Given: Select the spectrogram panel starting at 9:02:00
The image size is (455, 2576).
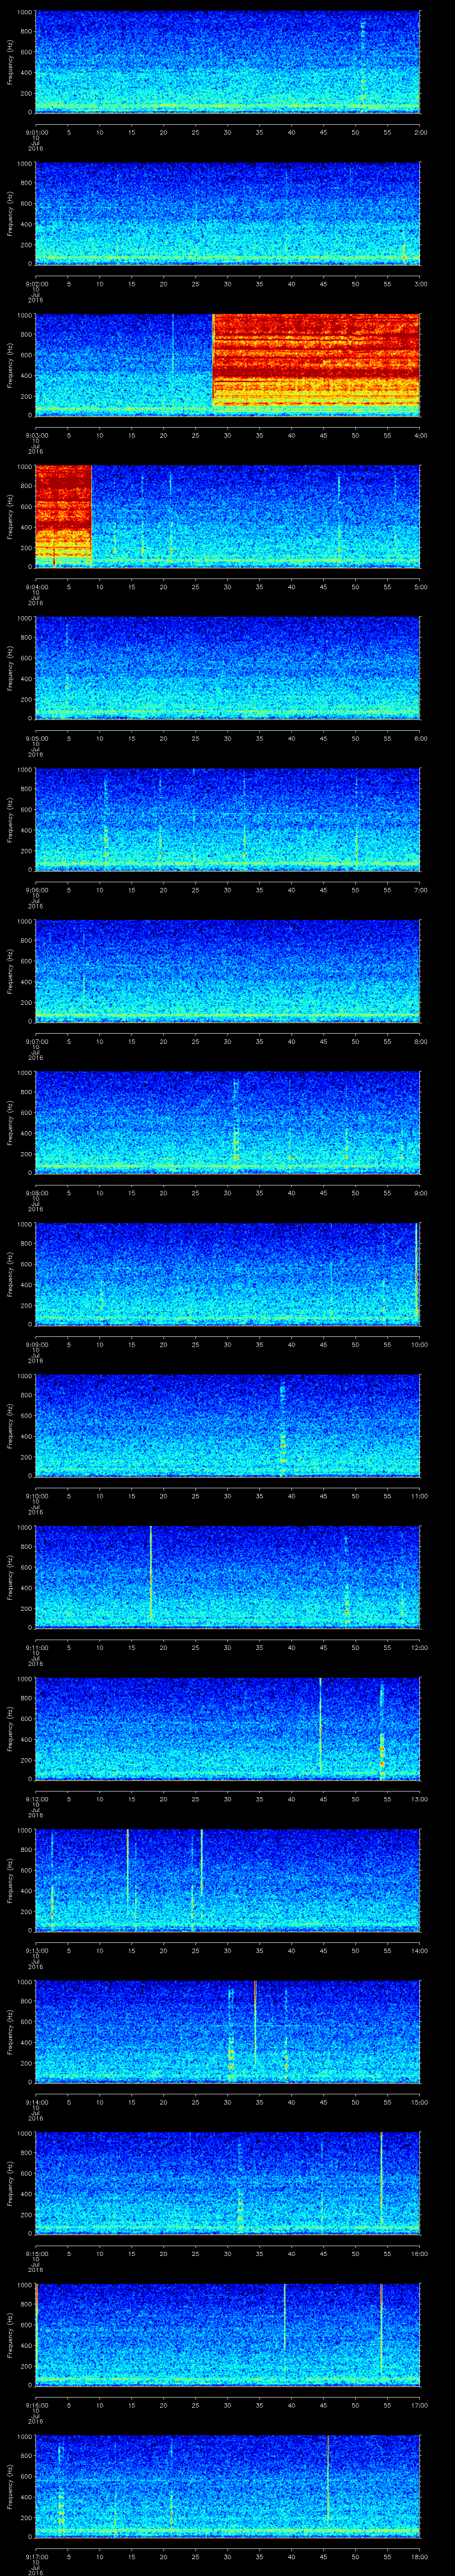Looking at the screenshot, I should point(227,213).
